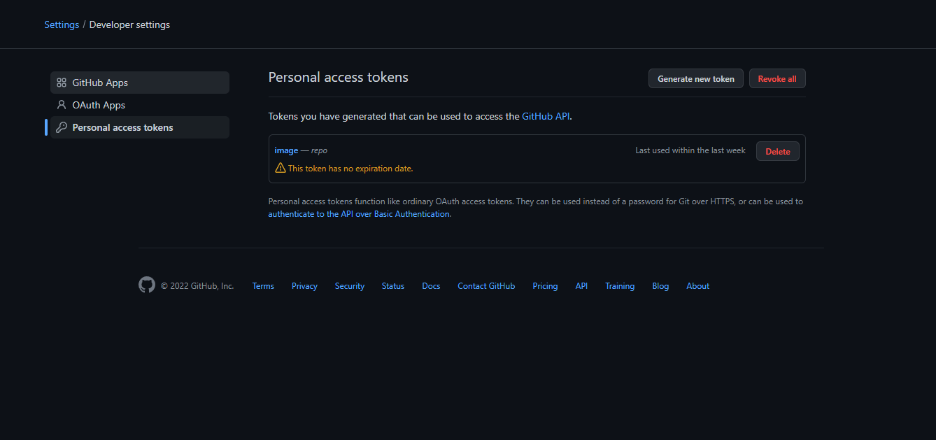
Task: Open Contact GitHub in footer
Action: (486, 286)
